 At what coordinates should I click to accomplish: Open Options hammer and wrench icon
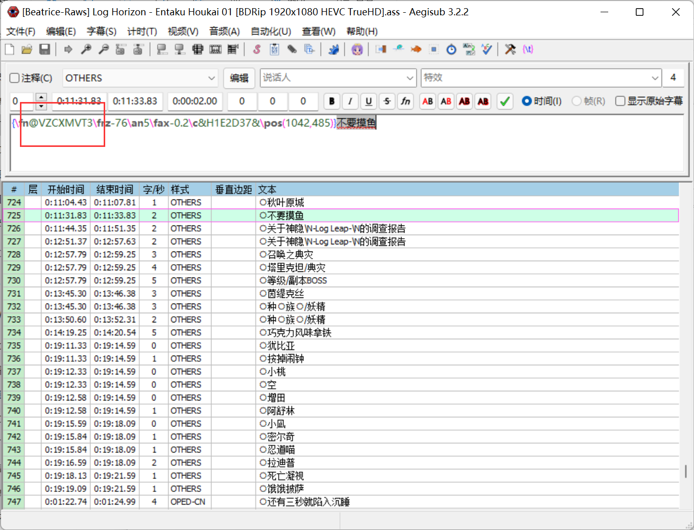(510, 49)
